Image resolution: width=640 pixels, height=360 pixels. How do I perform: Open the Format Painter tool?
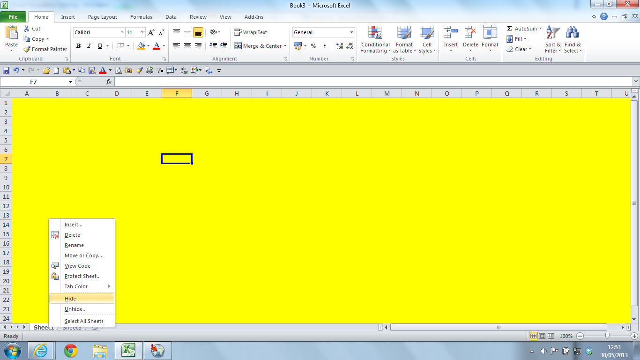[x=45, y=49]
